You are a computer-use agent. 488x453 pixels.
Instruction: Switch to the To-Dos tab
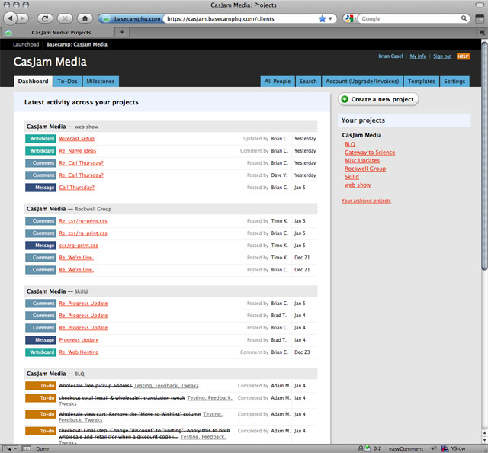pyautogui.click(x=67, y=82)
